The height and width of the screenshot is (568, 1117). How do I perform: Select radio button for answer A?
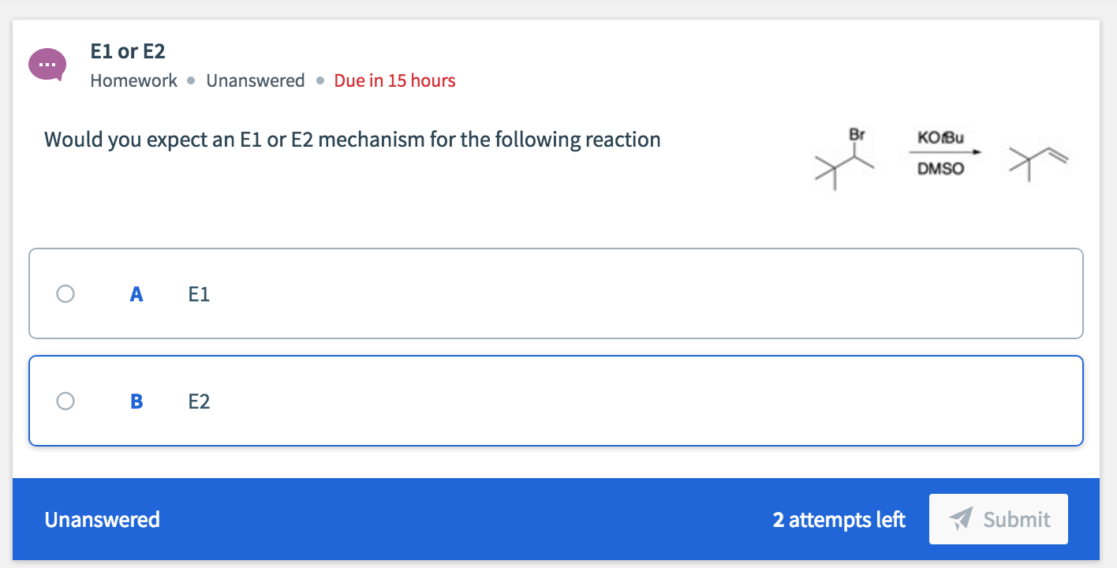pos(65,293)
